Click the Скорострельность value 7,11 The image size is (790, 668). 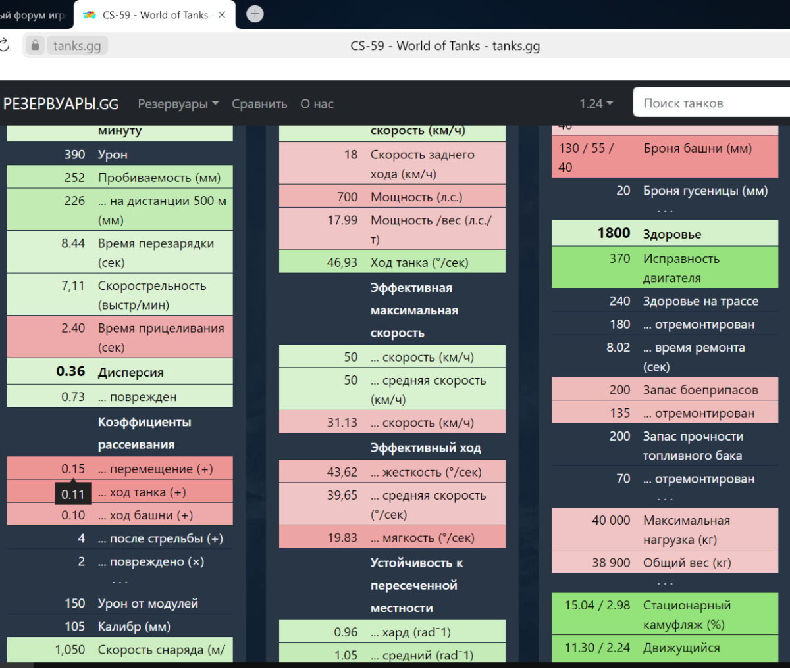pyautogui.click(x=73, y=285)
